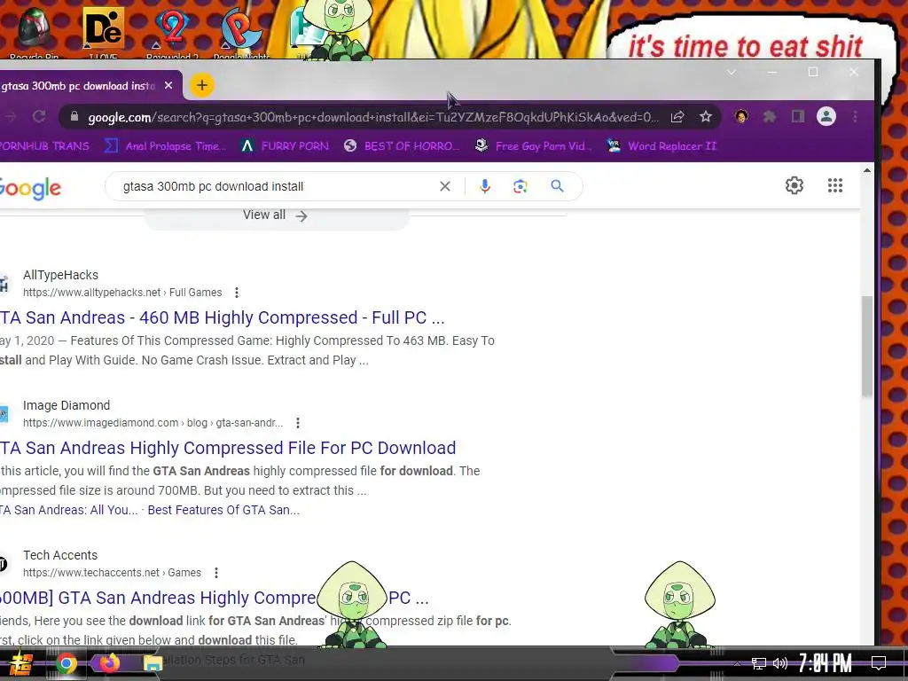Open the De desktop shortcut
908x681 pixels.
[103, 32]
